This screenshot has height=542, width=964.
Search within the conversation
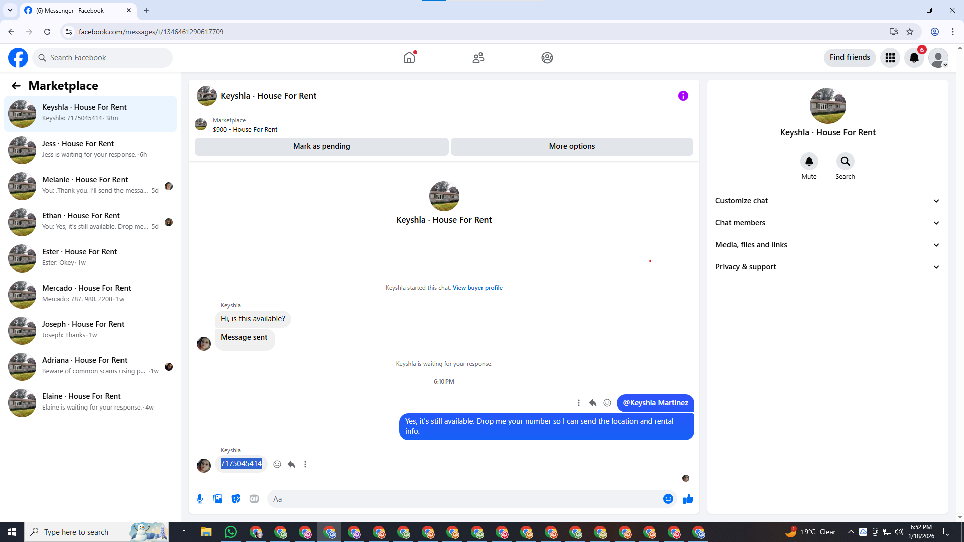click(x=845, y=161)
